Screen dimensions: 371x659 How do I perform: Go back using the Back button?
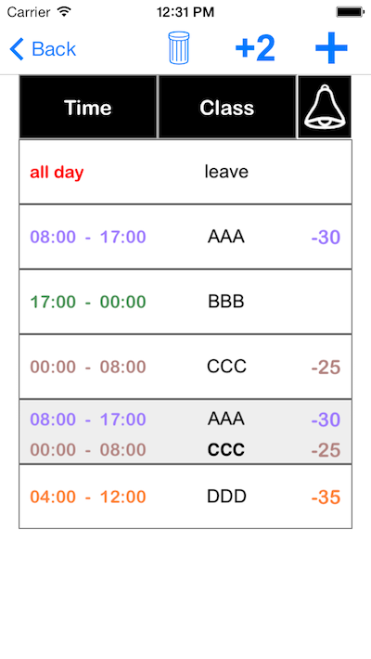43,49
